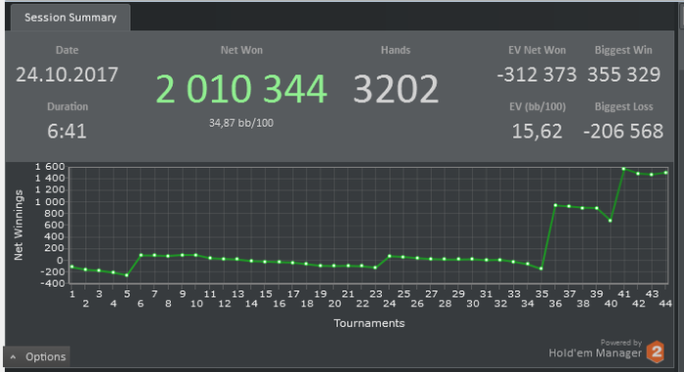Screen dimensions: 684x372
Task: Open the Session Summary tab
Action: coord(70,18)
